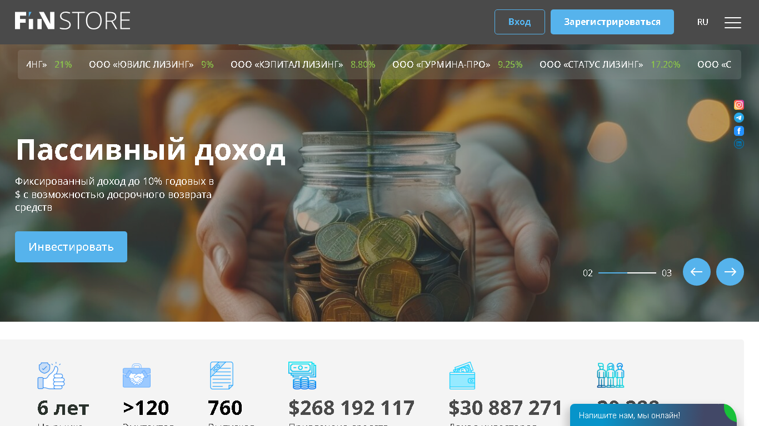Go to previous slide with left arrow
The image size is (759, 426).
[x=697, y=272]
